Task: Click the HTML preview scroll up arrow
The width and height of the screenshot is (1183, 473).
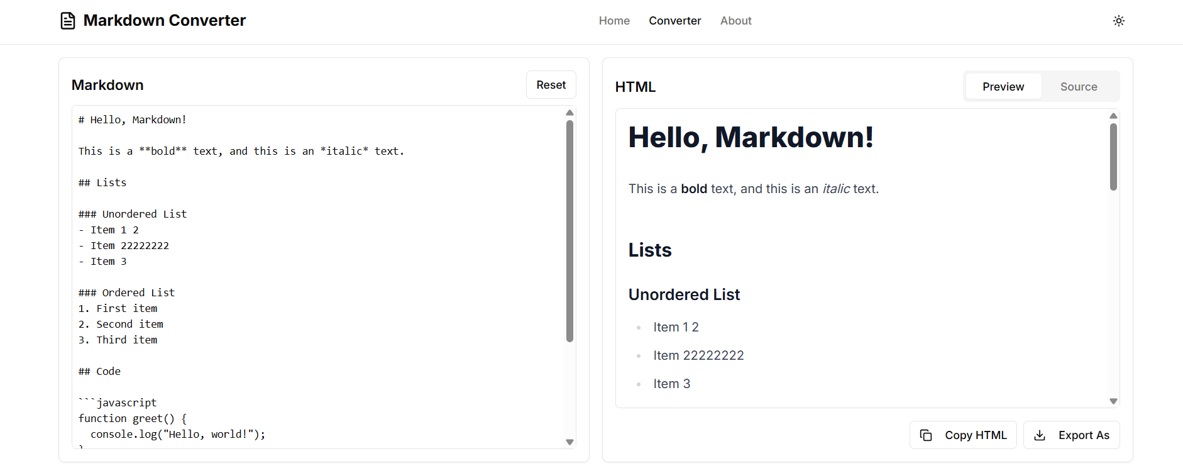Action: (1113, 116)
